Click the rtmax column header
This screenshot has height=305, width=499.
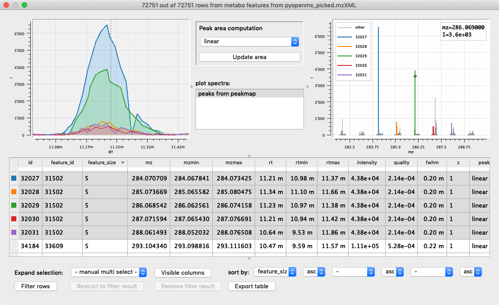[333, 162]
